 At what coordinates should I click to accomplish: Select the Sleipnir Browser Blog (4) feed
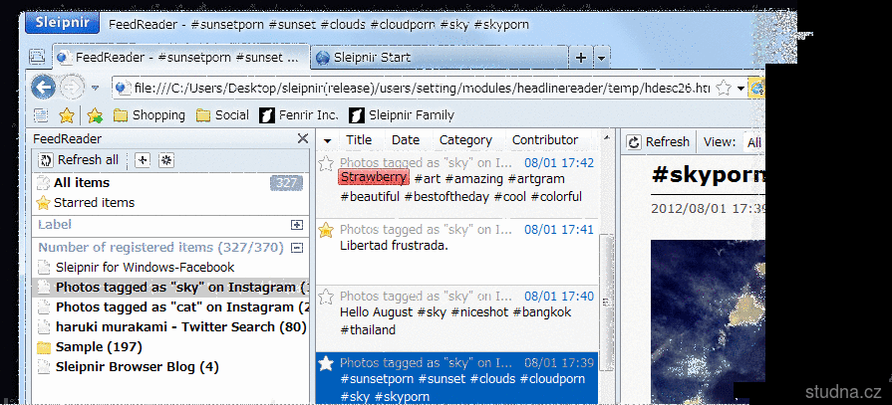[x=170, y=367]
